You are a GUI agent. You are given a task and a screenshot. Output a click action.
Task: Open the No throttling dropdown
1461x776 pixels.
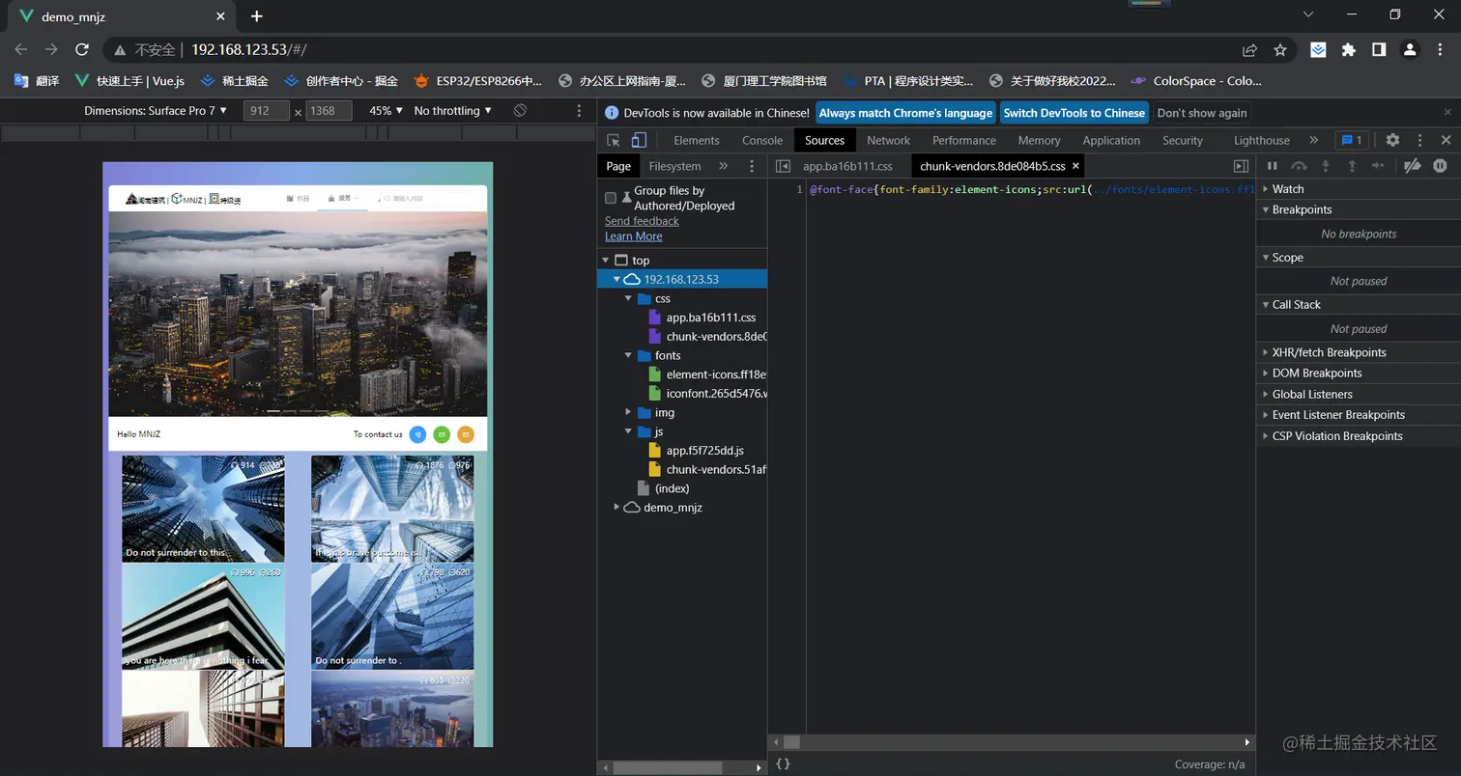(452, 111)
